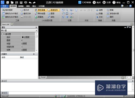The height and width of the screenshot is (98, 135).
Task: Click 复制为EMF格式 copy as EMF
Action: pyautogui.click(x=10, y=14)
